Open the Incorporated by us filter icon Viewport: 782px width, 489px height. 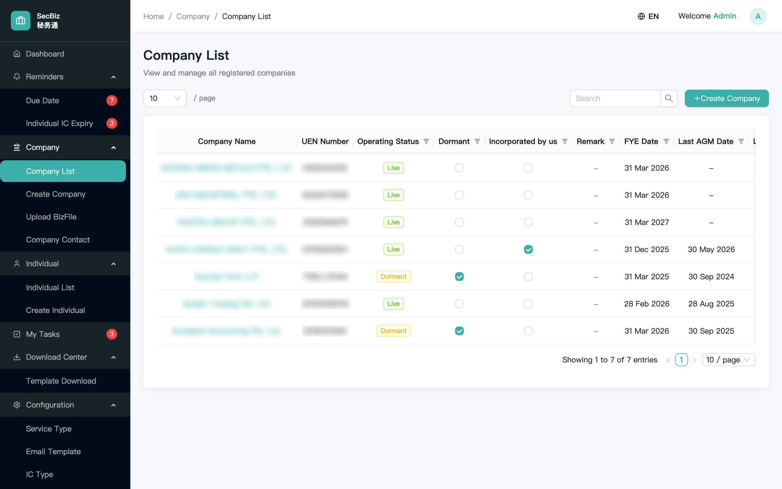click(x=565, y=141)
